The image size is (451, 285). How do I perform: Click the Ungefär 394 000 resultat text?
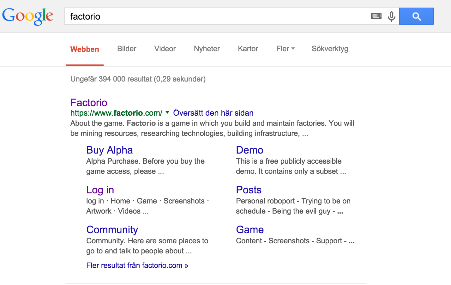click(138, 79)
